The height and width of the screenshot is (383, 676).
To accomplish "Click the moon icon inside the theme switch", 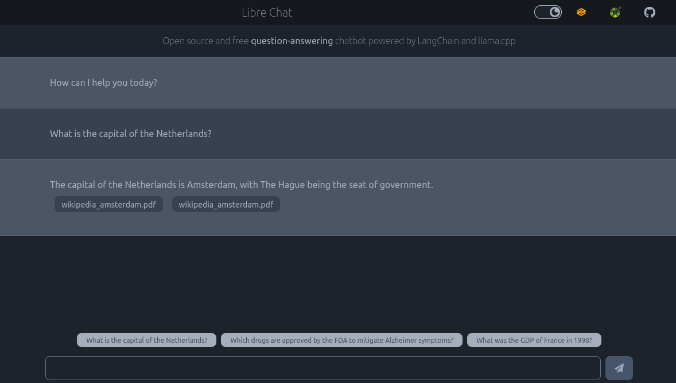I will point(555,11).
